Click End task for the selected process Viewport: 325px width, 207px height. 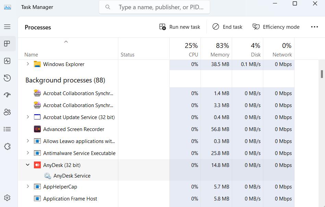[227, 27]
